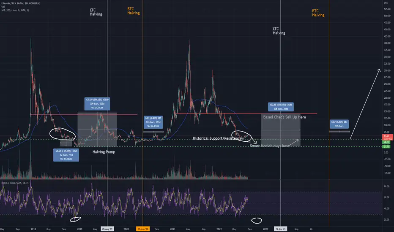Image resolution: width=394 pixels, height=232 pixels.
Task: Click the 29 Apr '23 date marker
Action: [x=280, y=229]
